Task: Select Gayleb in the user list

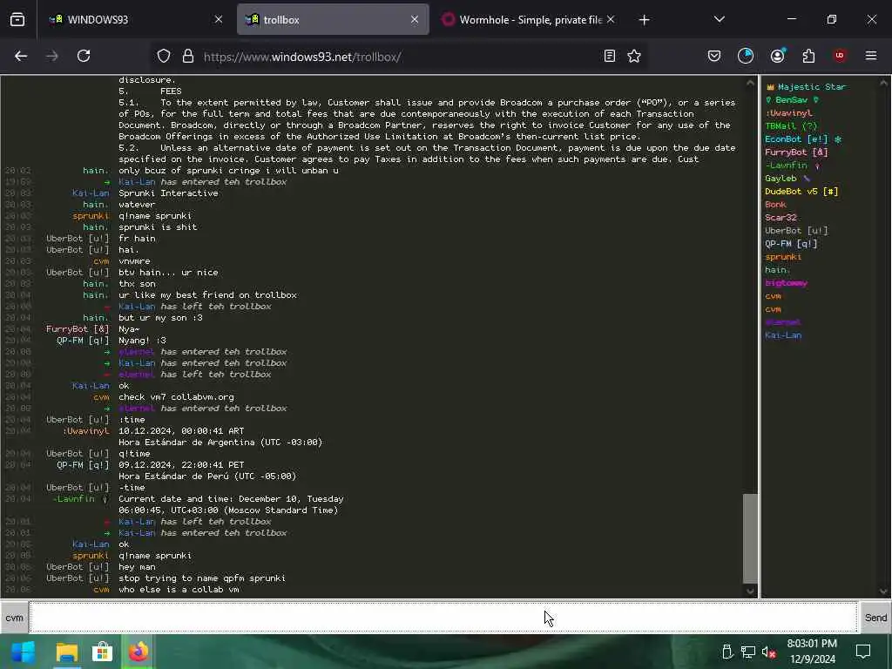Action: 787,178
